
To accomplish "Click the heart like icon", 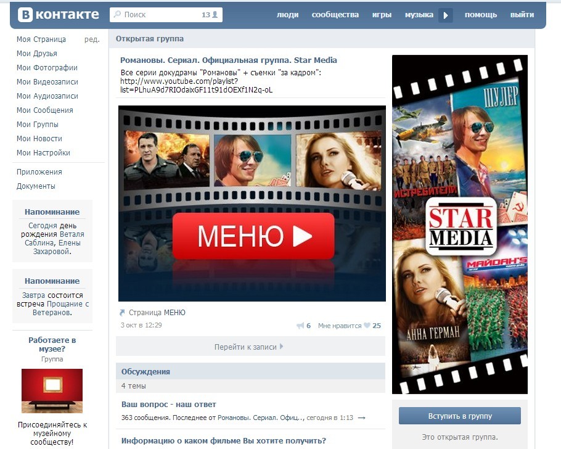I will (x=367, y=326).
